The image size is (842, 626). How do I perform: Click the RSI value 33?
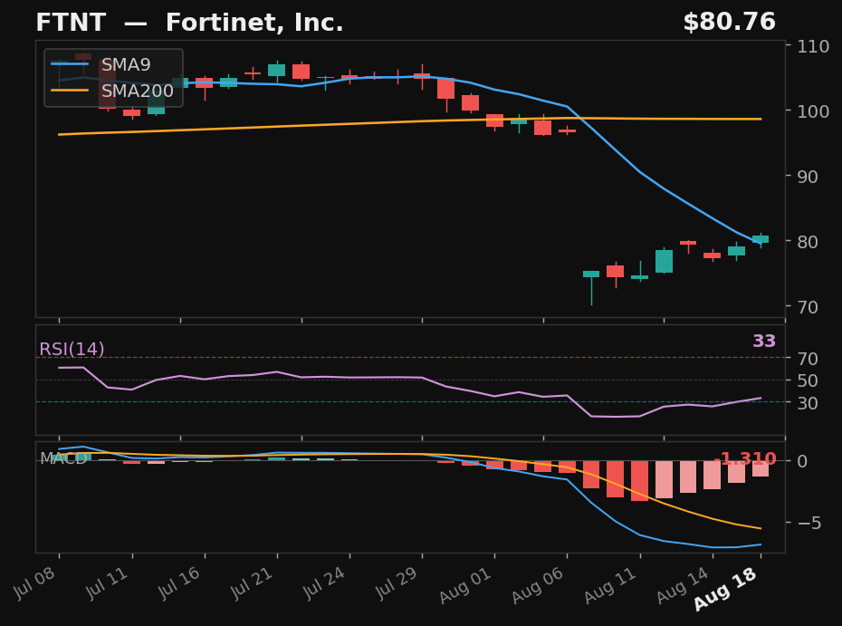(x=764, y=342)
